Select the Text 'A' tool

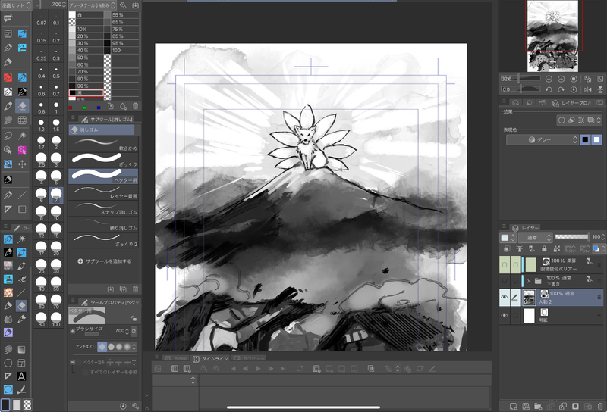pyautogui.click(x=22, y=376)
